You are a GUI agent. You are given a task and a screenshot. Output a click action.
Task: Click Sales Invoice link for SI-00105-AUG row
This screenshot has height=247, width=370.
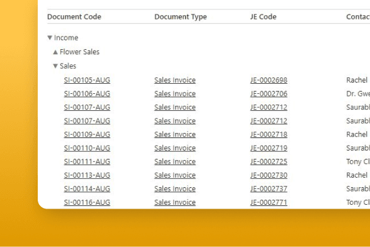click(175, 80)
